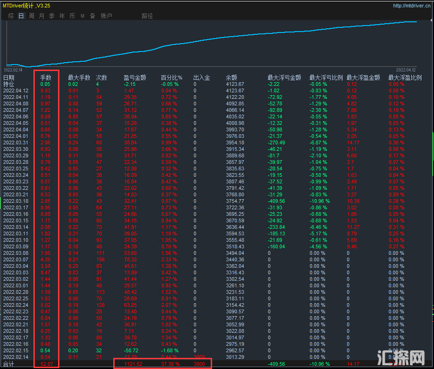Click the chart start date 2022.02.14
The height and width of the screenshot is (369, 434).
pyautogui.click(x=13, y=70)
